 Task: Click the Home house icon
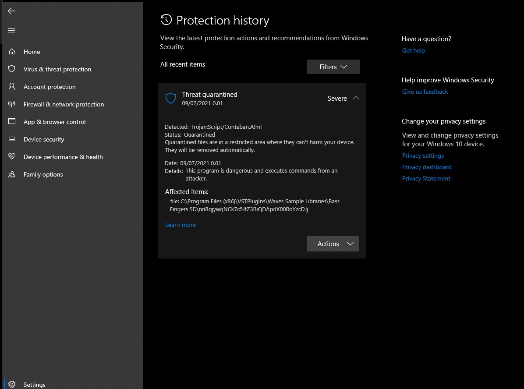click(x=12, y=52)
